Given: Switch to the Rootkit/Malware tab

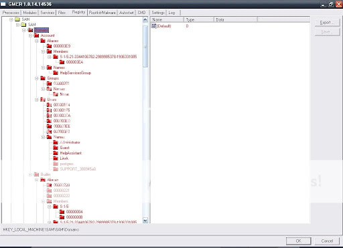Looking at the screenshot, I should (x=102, y=13).
